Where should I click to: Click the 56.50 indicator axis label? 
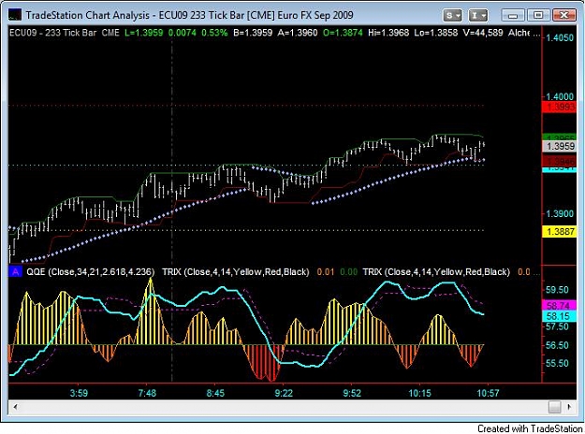557,345
